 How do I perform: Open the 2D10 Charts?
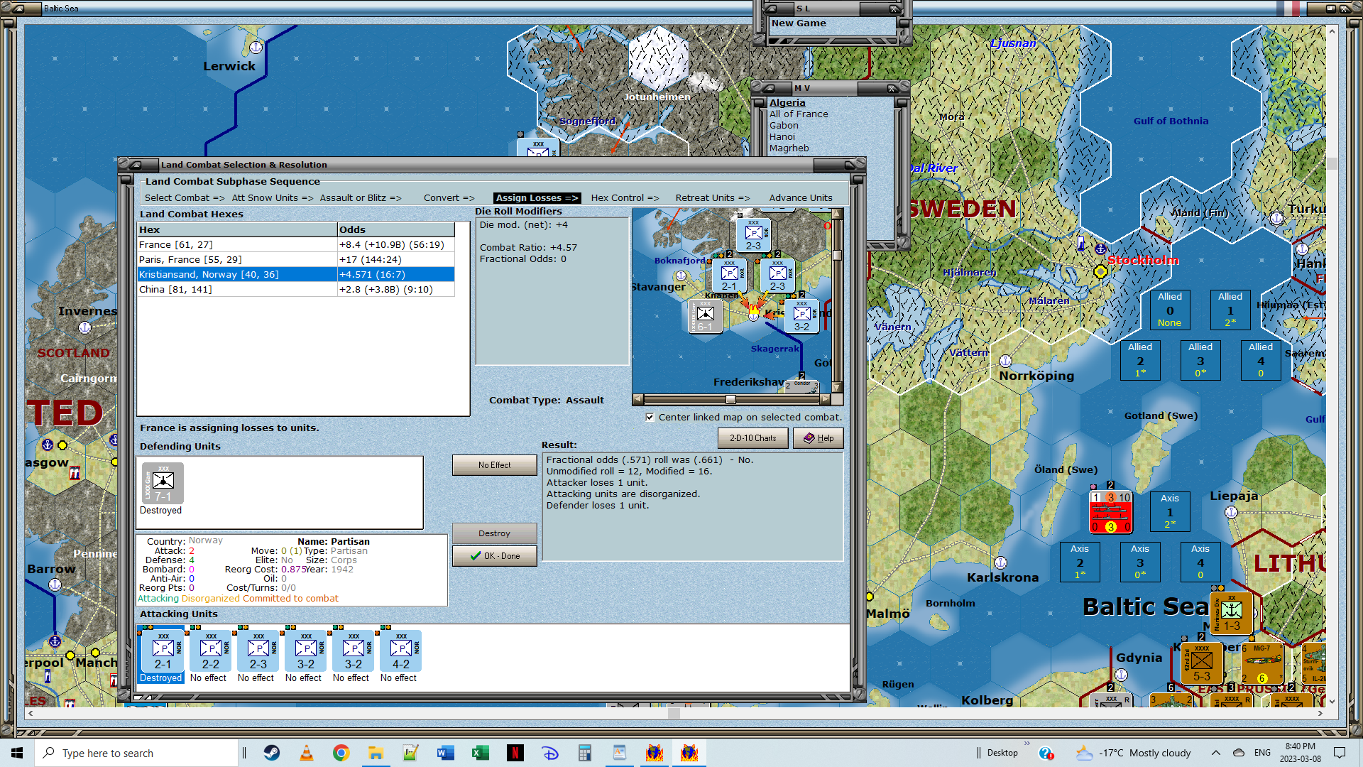752,438
